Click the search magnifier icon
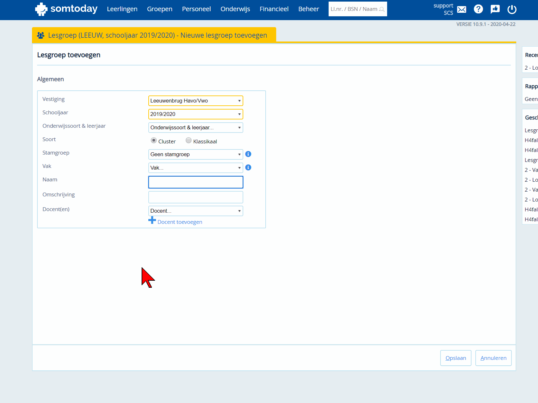538x403 pixels. pyautogui.click(x=382, y=9)
